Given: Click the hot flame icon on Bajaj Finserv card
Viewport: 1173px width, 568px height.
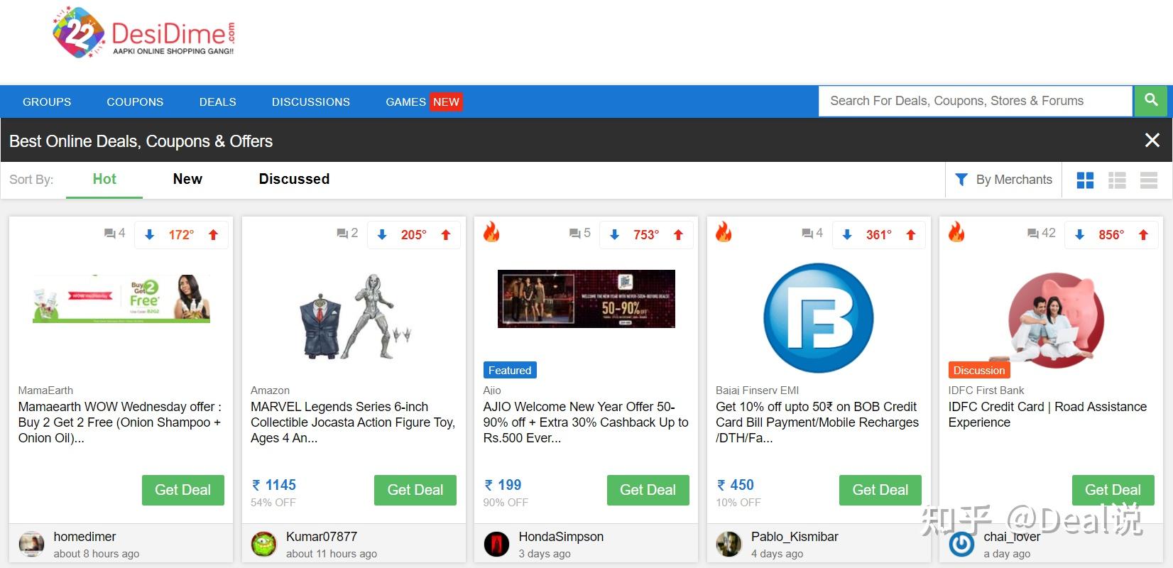Looking at the screenshot, I should 724,232.
